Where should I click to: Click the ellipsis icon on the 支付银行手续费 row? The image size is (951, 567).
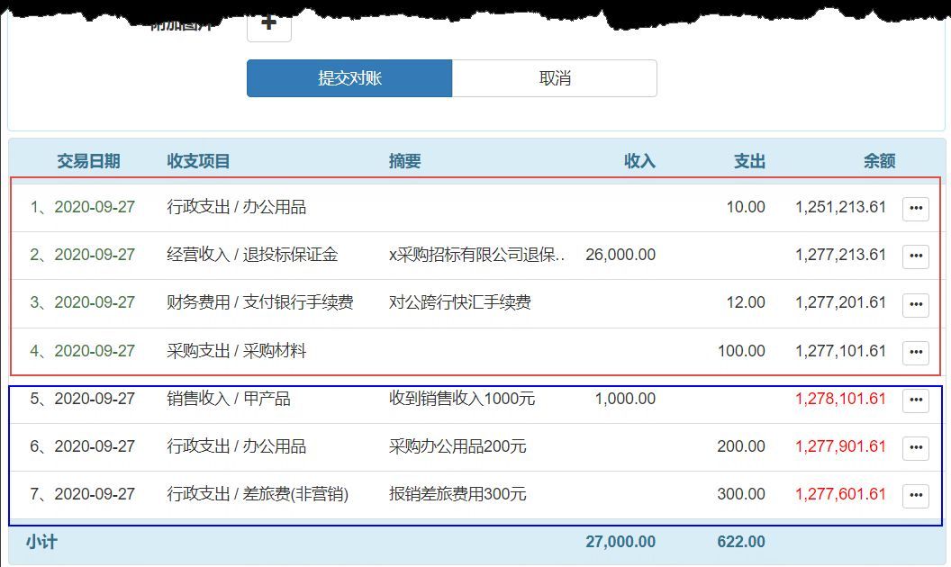pos(915,304)
